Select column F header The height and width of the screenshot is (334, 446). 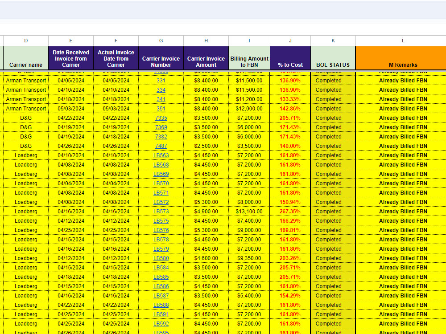[116, 41]
